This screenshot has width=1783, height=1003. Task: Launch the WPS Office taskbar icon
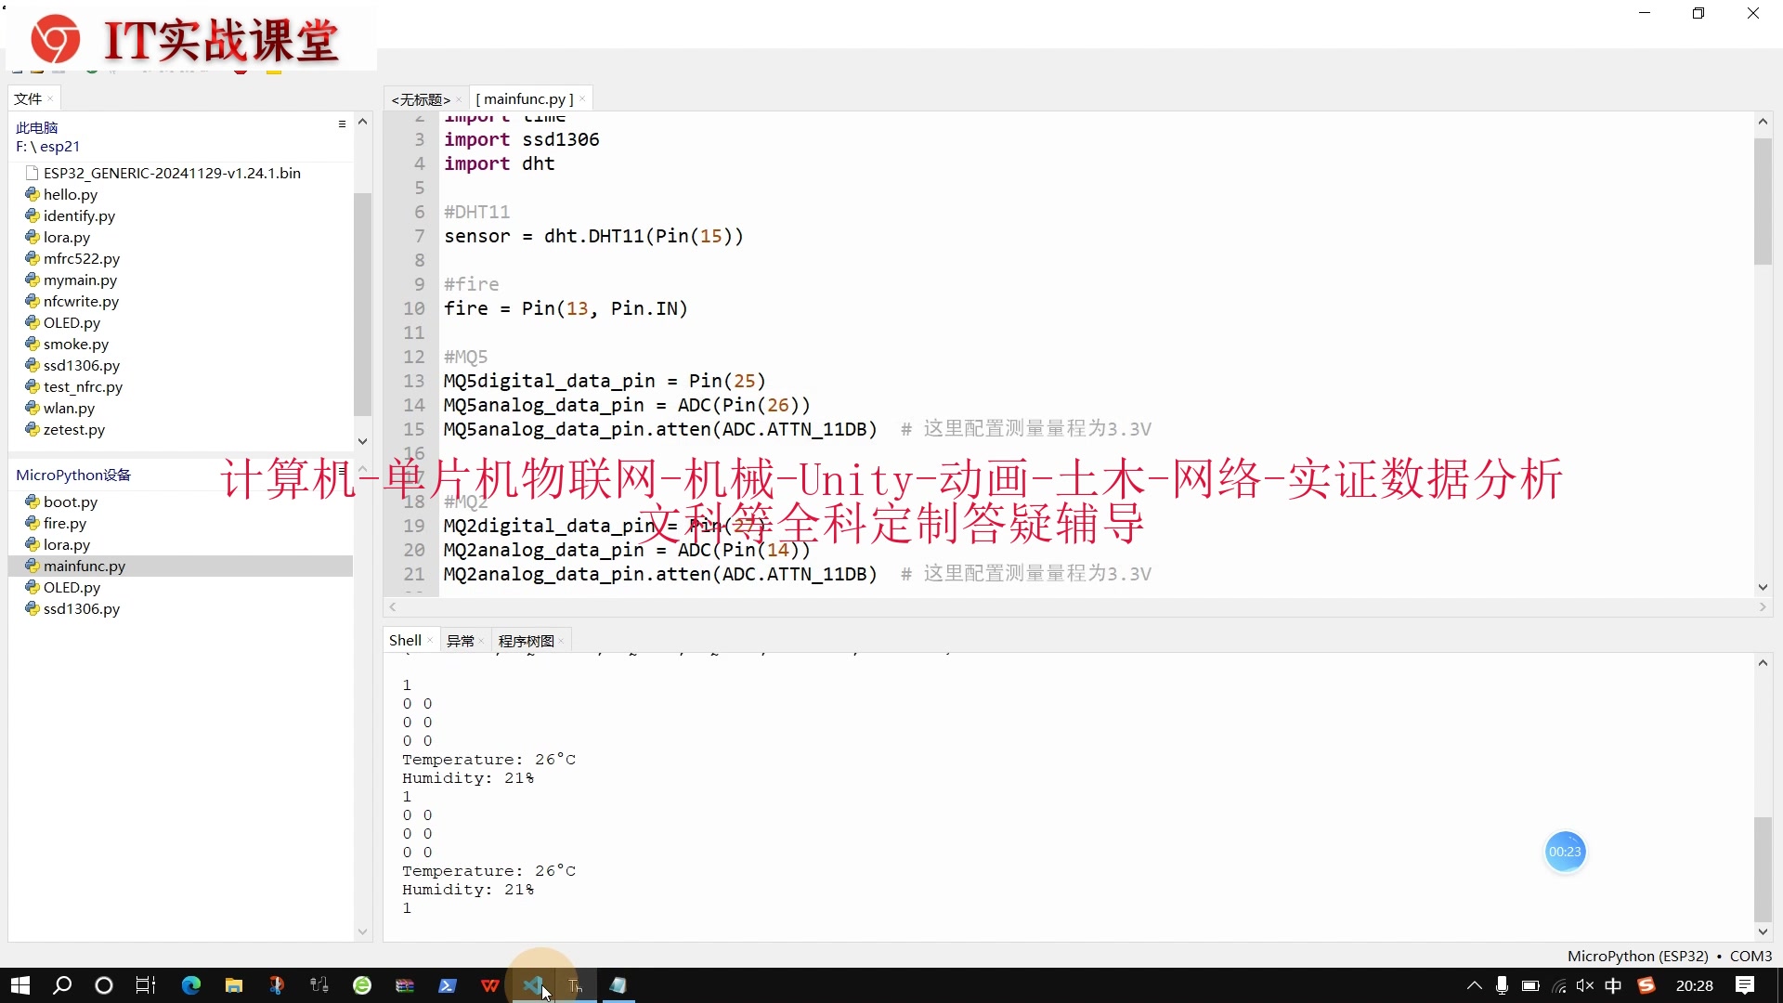489,985
